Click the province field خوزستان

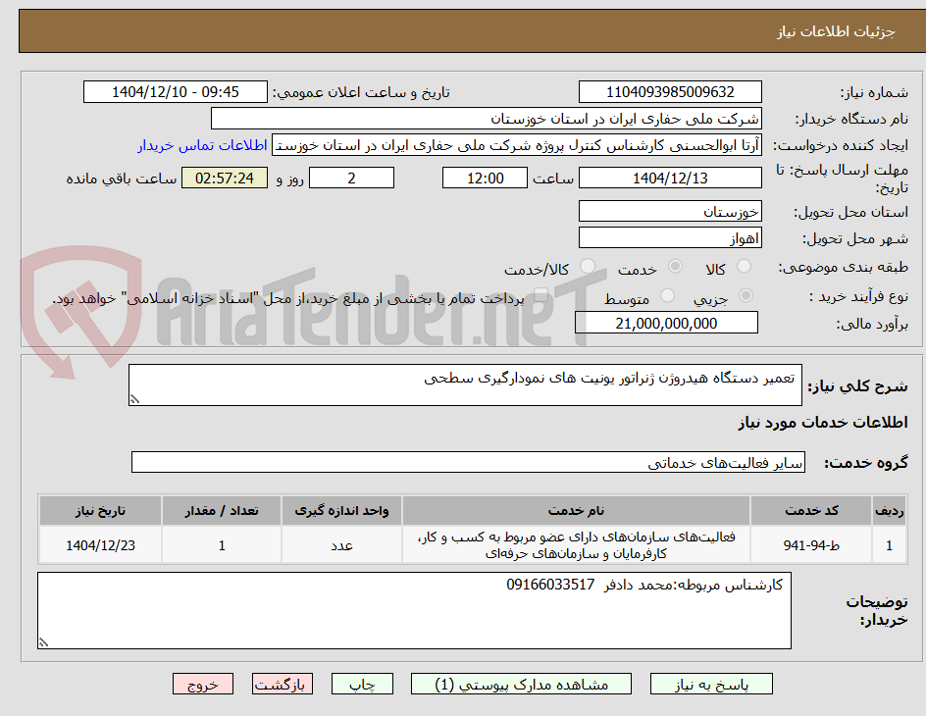click(x=670, y=211)
